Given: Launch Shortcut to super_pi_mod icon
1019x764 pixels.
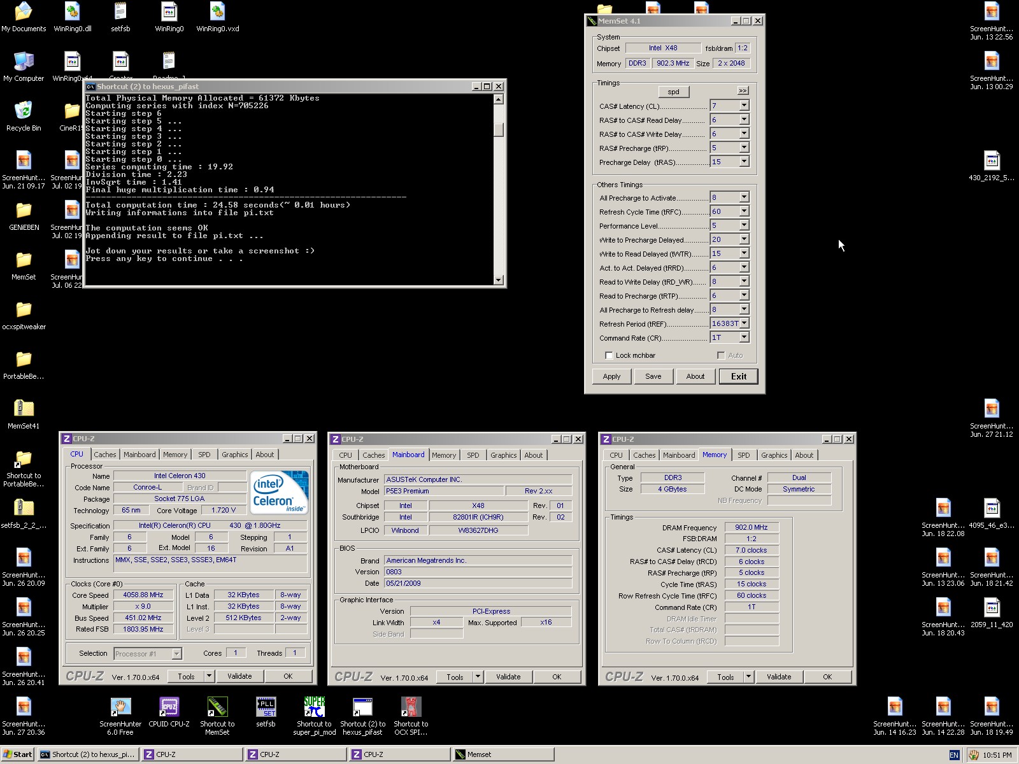Looking at the screenshot, I should click(314, 716).
